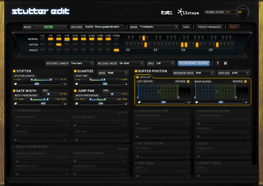This screenshot has height=186, width=263.
Task: Click the Global Filter knob
Action: pos(243,12)
